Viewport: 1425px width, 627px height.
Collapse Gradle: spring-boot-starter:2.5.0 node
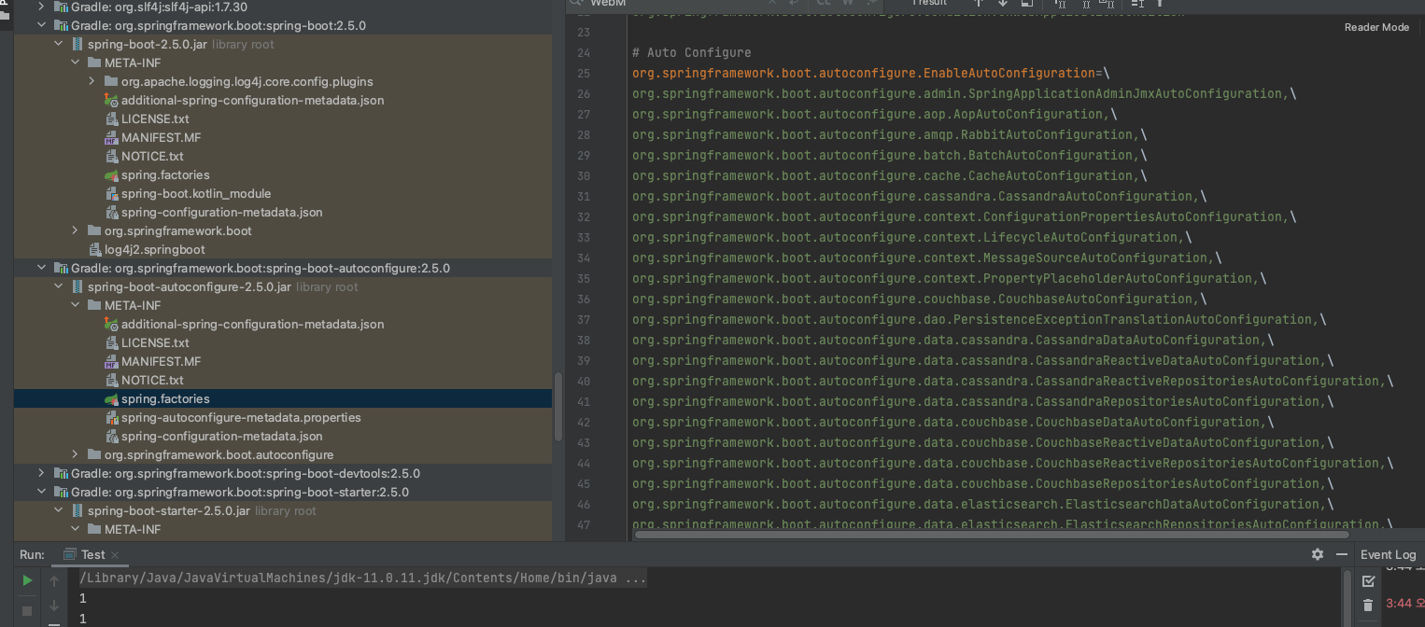[x=41, y=492]
